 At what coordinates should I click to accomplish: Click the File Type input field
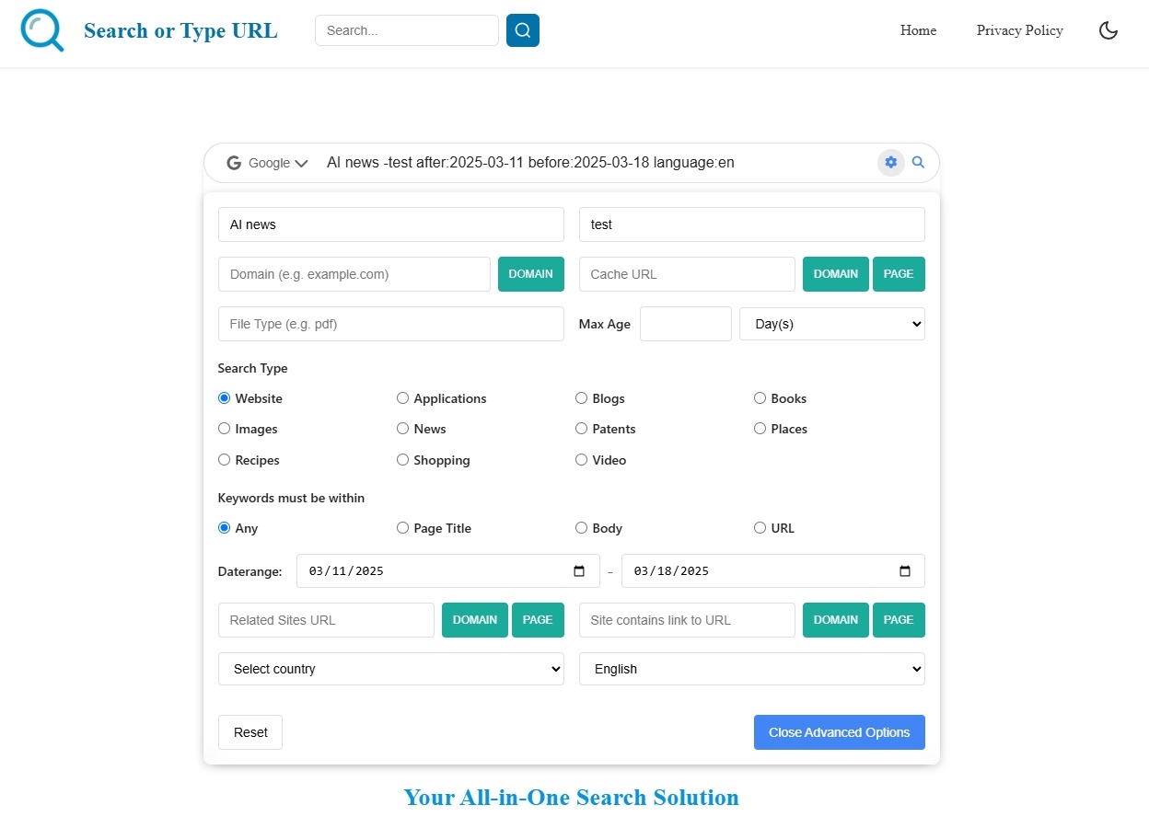pos(390,324)
